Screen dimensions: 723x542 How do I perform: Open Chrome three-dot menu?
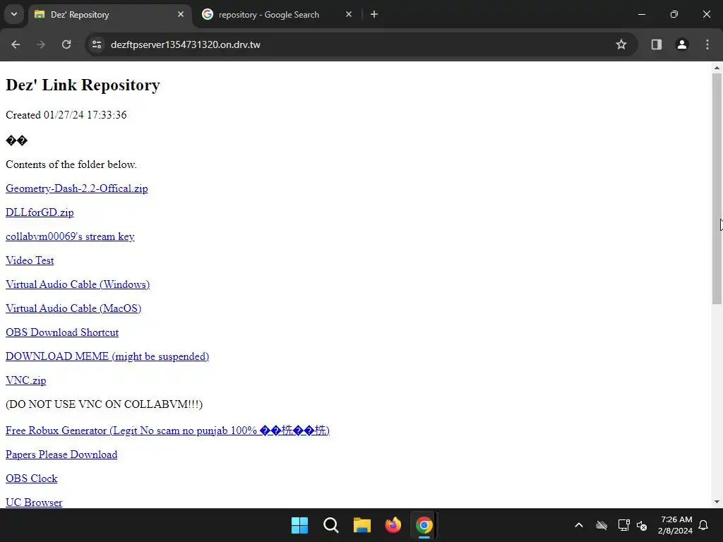[x=707, y=44]
